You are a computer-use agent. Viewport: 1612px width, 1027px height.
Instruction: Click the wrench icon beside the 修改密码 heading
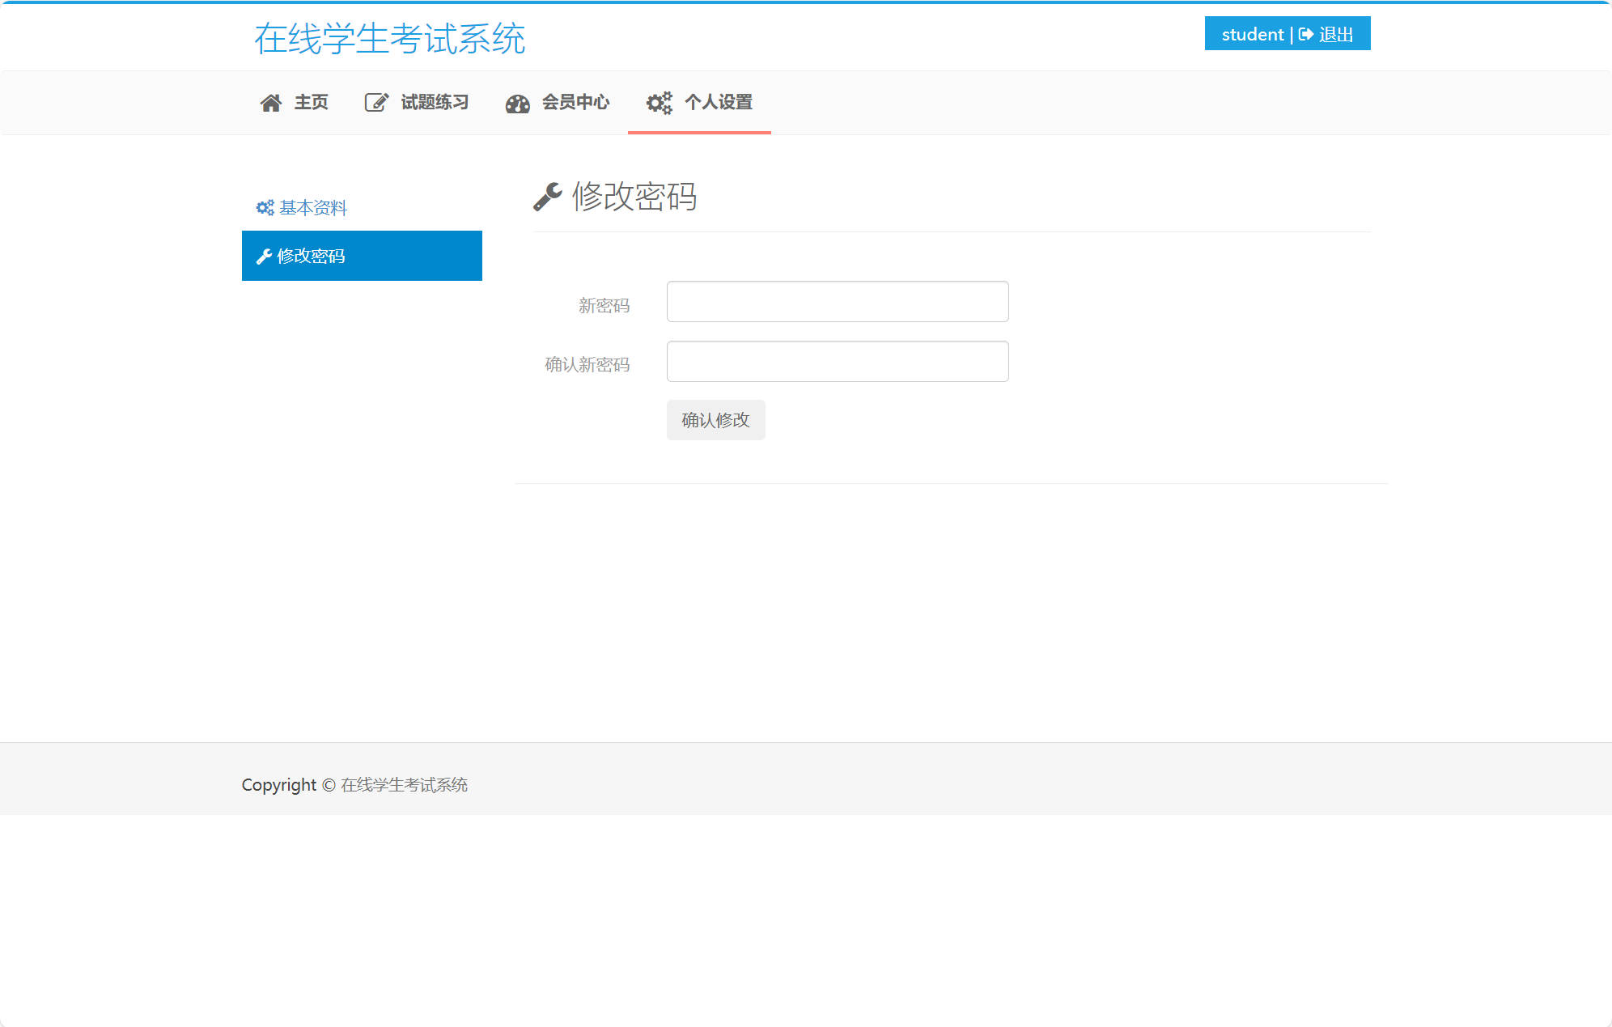549,197
